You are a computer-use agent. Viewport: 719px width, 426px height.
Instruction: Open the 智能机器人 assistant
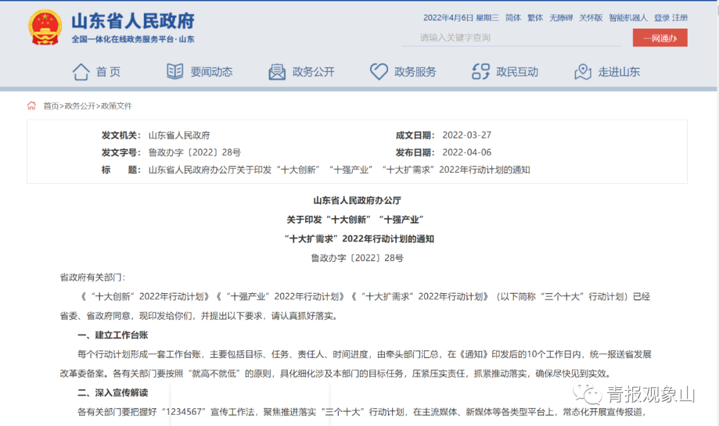point(628,18)
